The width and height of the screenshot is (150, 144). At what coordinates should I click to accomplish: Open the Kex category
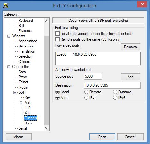pyautogui.click(x=28, y=97)
